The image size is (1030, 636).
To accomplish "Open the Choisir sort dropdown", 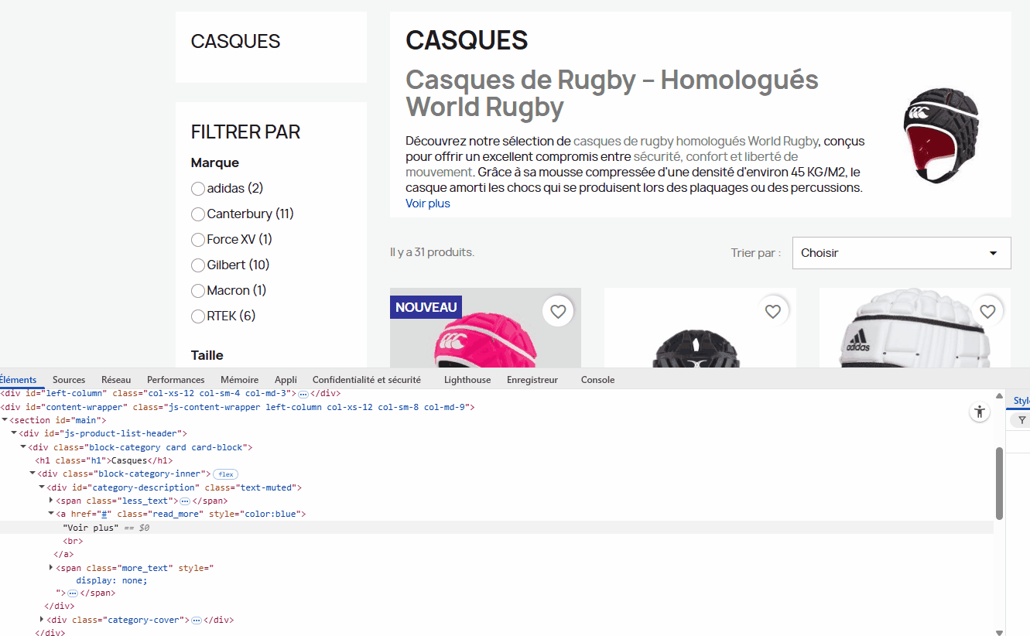I will coord(901,253).
